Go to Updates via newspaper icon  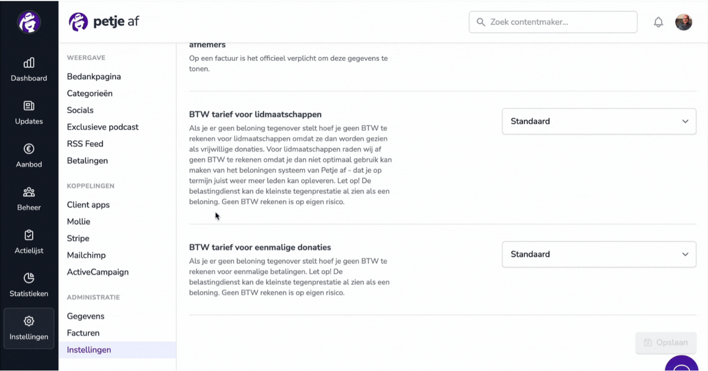coord(29,106)
